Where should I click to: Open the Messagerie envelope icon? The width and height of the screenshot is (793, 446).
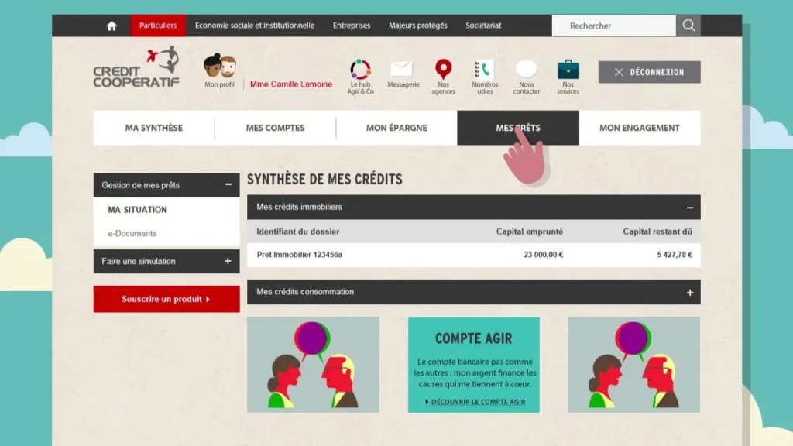click(402, 69)
